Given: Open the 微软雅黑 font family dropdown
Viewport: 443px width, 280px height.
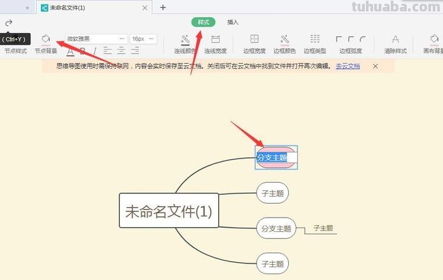Looking at the screenshot, I should (x=96, y=39).
